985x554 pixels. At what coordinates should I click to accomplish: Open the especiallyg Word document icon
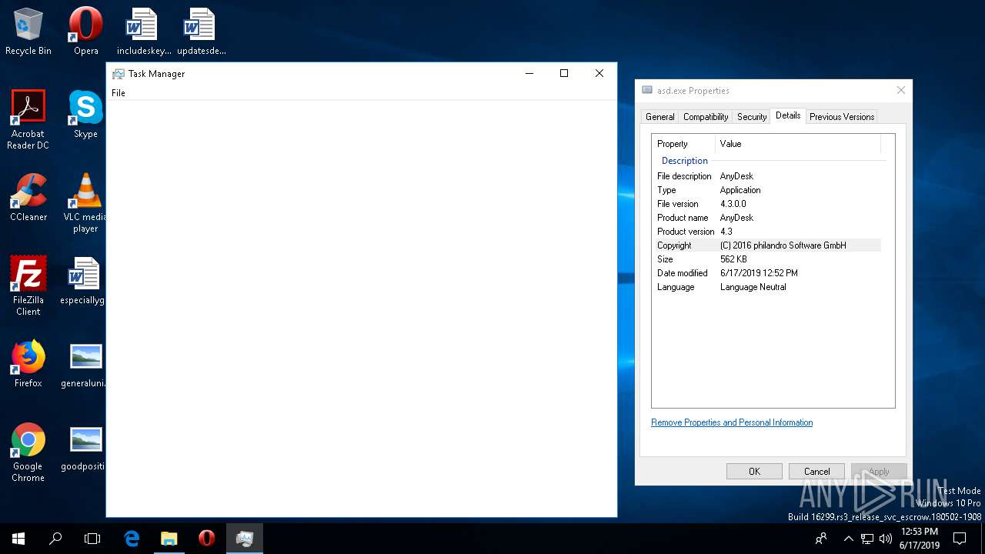coord(83,280)
